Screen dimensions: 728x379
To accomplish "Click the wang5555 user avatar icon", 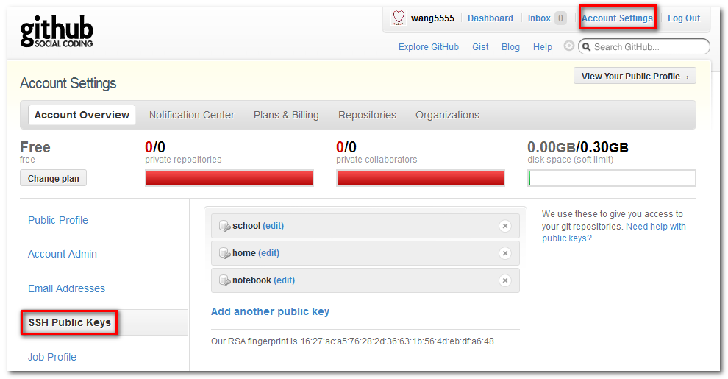I will coord(398,18).
